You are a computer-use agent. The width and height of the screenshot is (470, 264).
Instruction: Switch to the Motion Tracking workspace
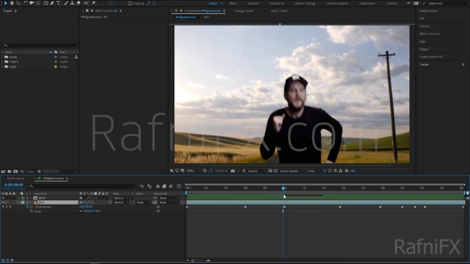click(305, 3)
